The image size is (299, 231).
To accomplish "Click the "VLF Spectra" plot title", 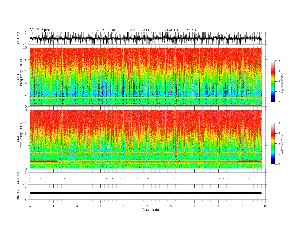I will point(43,30).
